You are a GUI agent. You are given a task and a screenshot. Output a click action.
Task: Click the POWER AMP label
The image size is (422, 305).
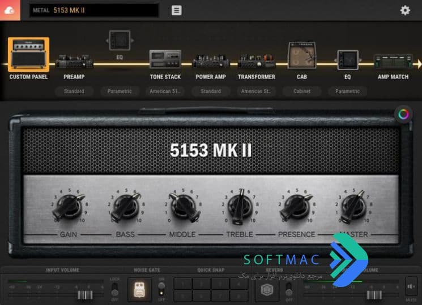tap(211, 77)
